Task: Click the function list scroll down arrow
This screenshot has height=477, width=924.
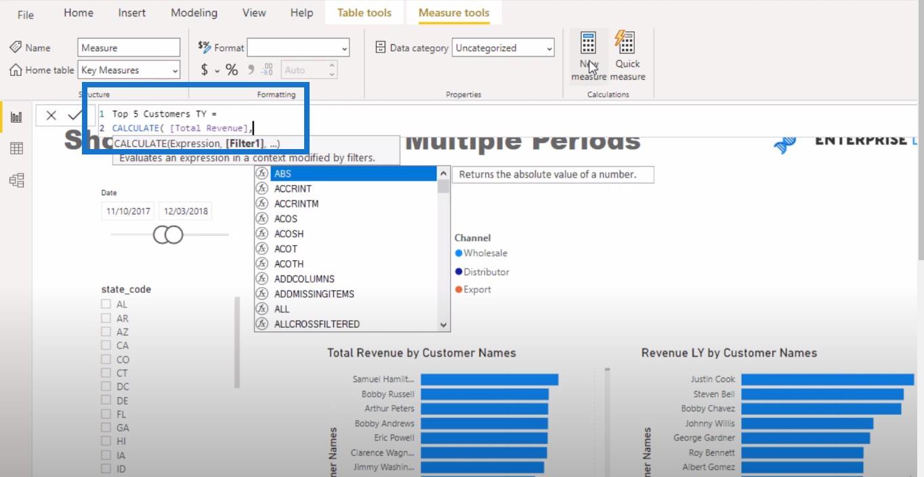Action: point(444,325)
